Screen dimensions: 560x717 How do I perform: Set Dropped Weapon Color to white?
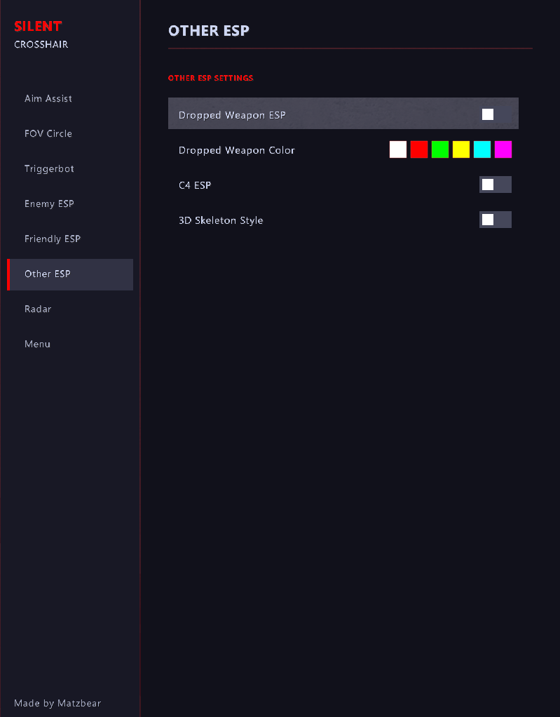[x=398, y=149]
